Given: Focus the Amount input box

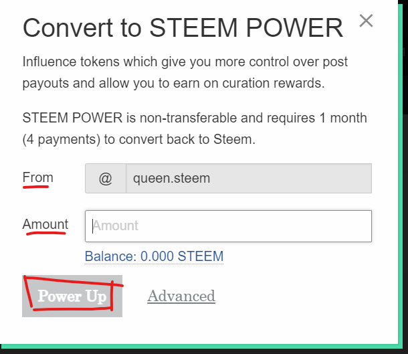Looking at the screenshot, I should point(228,226).
